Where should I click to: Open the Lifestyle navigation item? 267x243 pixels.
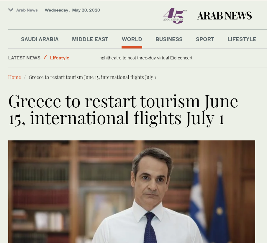[242, 39]
